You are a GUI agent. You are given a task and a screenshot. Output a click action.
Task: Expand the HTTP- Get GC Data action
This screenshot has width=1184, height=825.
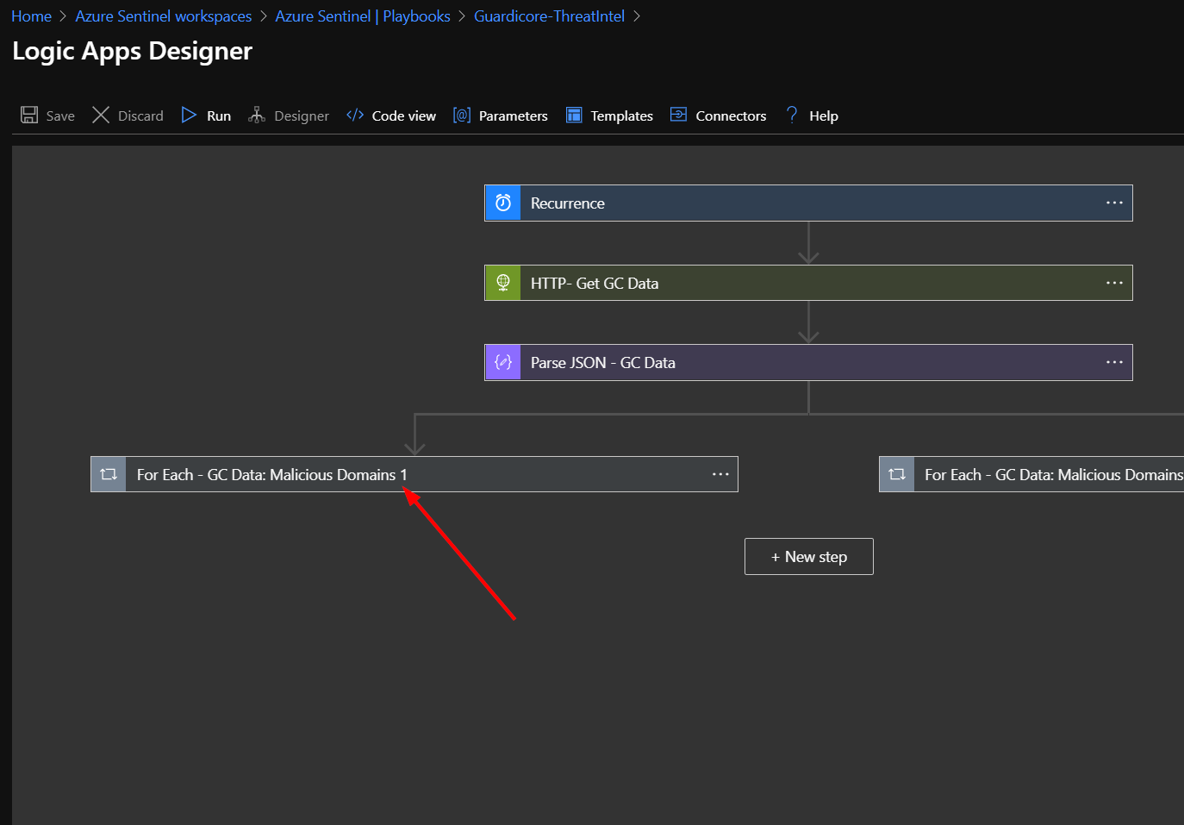(x=808, y=283)
